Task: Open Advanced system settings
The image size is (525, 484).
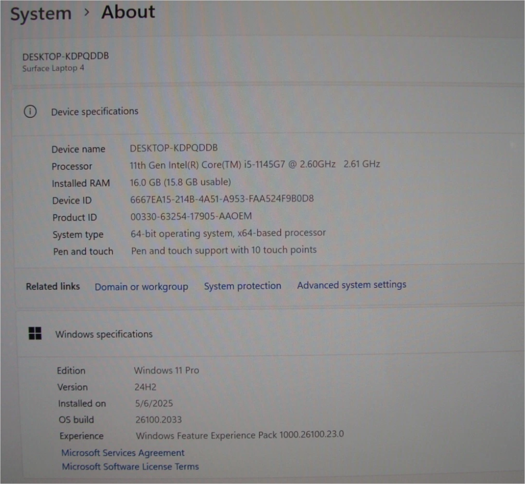Action: coord(351,285)
